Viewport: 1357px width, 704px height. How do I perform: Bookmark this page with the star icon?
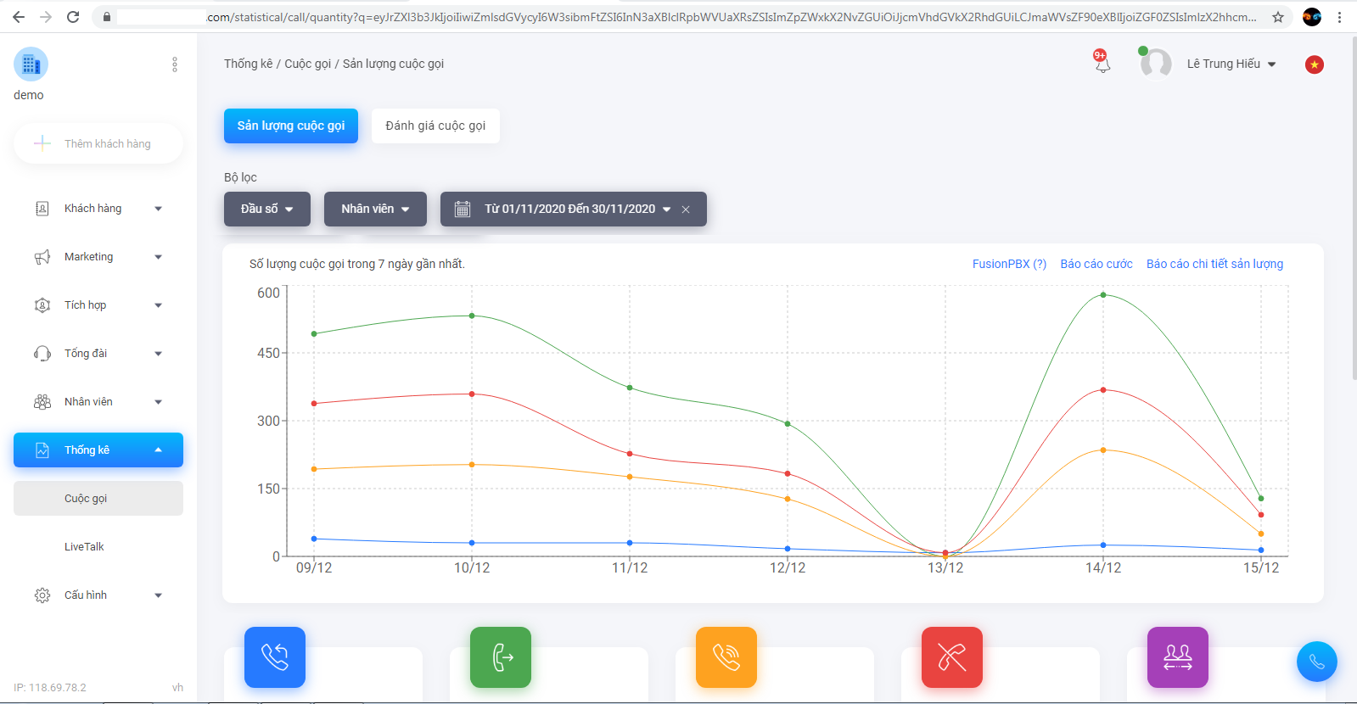coord(1278,17)
